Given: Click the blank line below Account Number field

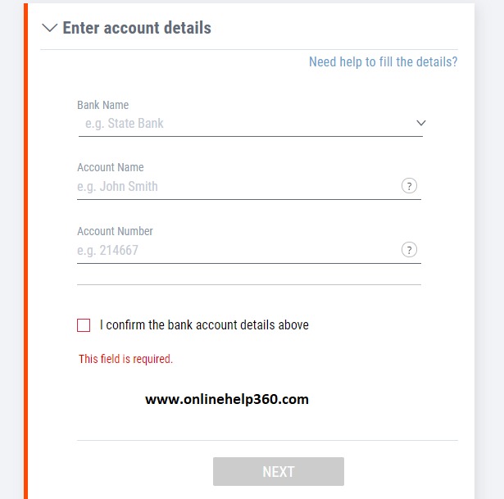Looking at the screenshot, I should tap(249, 284).
